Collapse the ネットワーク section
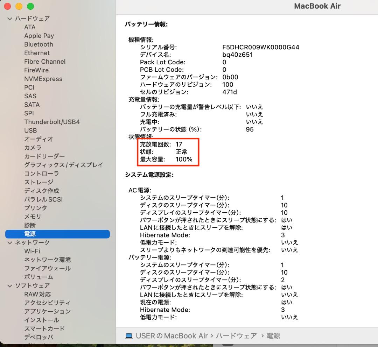This screenshot has width=378, height=347. (x=9, y=242)
